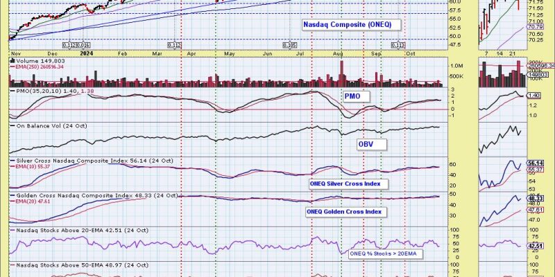
Task: Click the 'EMA(10) 55.37' legend
Action: (x=32, y=166)
